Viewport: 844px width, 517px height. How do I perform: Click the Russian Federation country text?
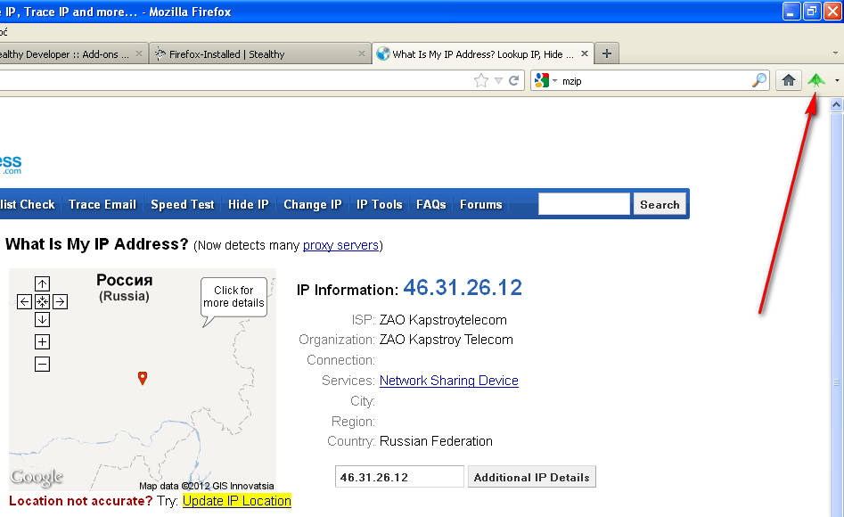point(436,441)
